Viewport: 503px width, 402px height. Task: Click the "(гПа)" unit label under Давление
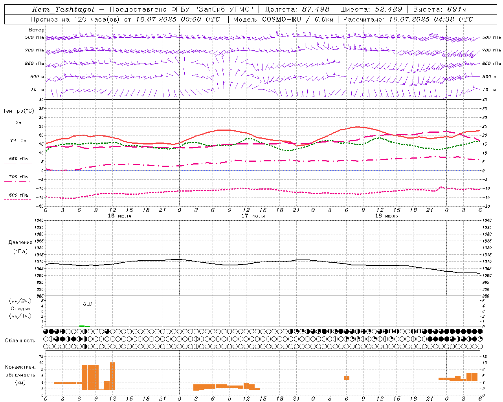pos(20,251)
